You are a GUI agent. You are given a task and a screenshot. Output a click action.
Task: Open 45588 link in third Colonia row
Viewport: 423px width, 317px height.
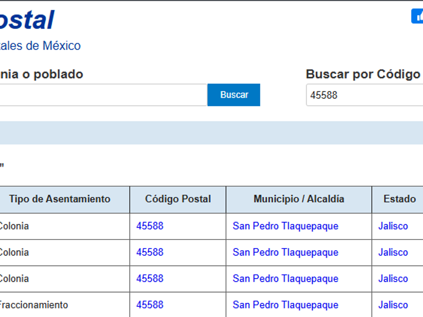(x=150, y=278)
